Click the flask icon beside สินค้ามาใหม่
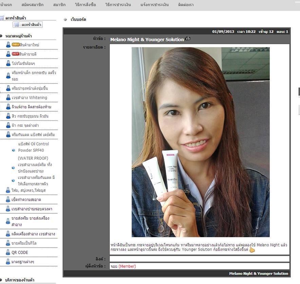 click(8, 44)
